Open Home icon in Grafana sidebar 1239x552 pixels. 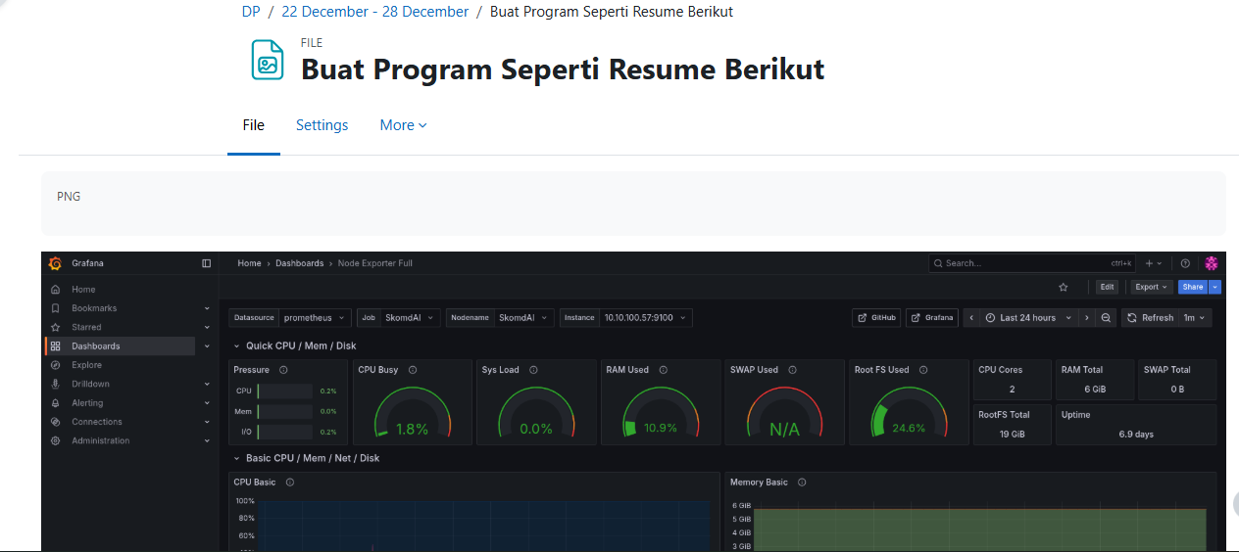click(55, 290)
